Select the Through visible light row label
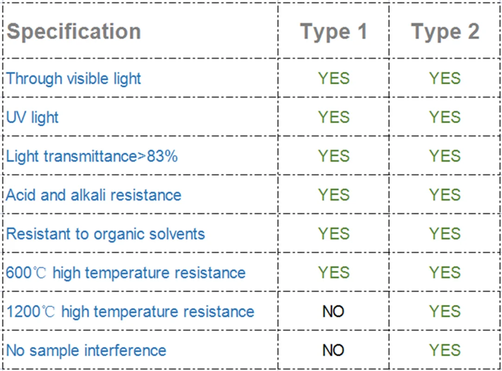The width and height of the screenshot is (502, 371). coord(74,78)
